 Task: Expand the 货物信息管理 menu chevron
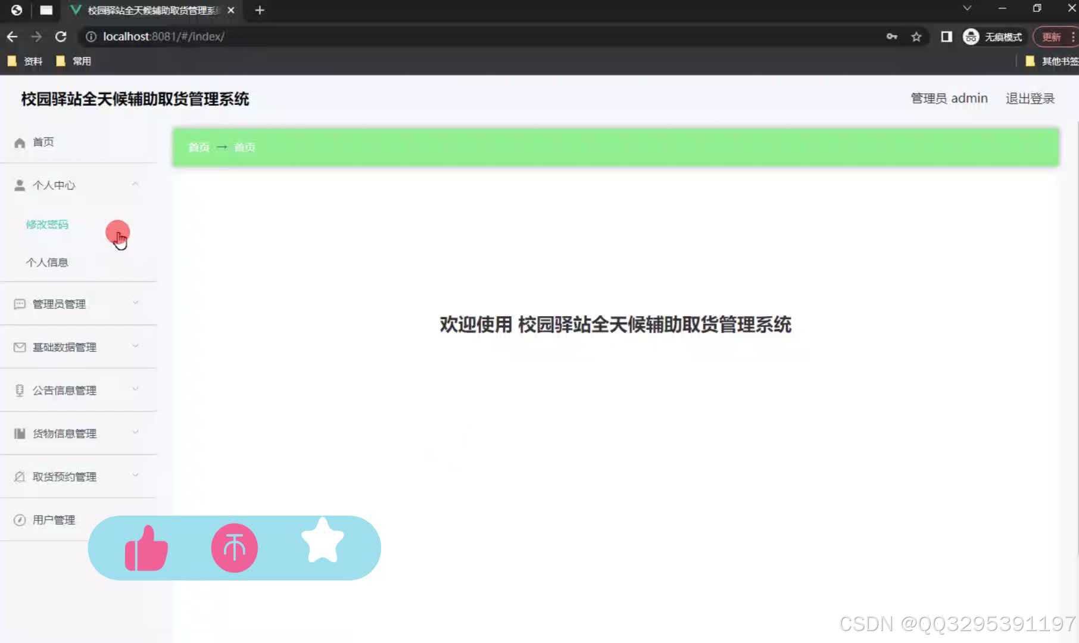pyautogui.click(x=135, y=432)
